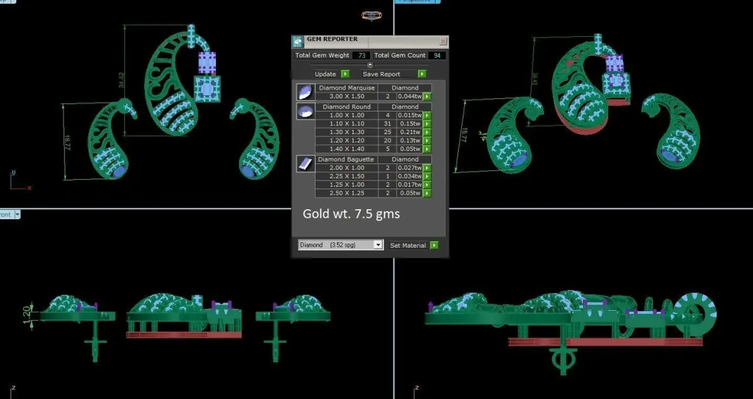This screenshot has height=399, width=753.
Task: Click green arrow for 1.25 X 1.00 row
Action: tap(427, 185)
